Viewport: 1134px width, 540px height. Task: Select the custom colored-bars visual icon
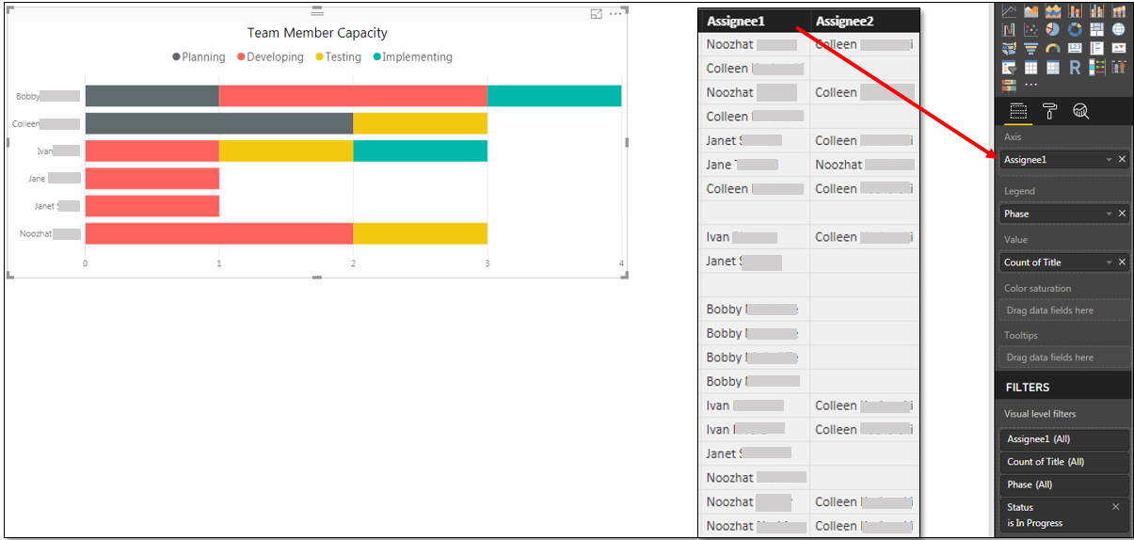tap(1009, 85)
